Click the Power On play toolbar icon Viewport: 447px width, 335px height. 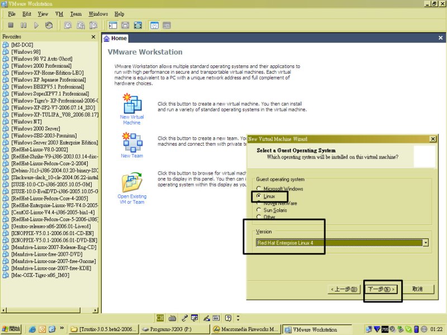point(36,25)
